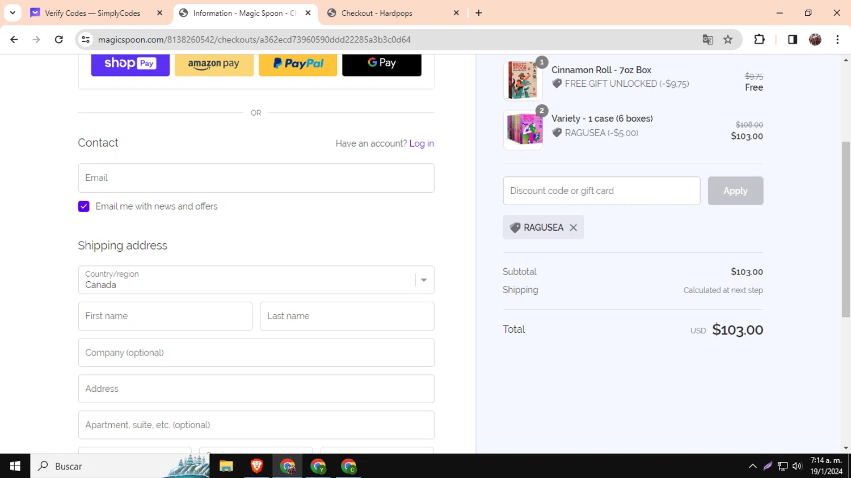Open the Country/region dropdown

(256, 280)
